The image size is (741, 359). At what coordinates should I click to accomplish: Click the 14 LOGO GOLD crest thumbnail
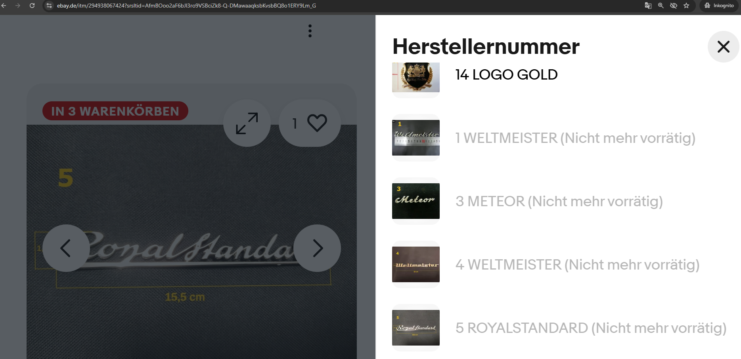point(416,77)
